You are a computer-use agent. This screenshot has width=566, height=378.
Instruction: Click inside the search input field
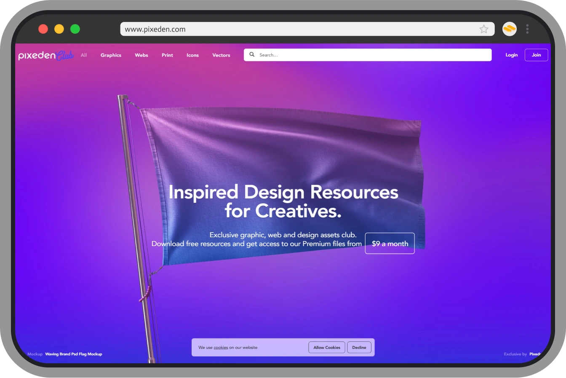click(x=337, y=54)
